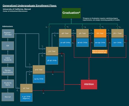Click the 72-128 Units box
This screenshot has height=106, width=129.
click(65, 43)
